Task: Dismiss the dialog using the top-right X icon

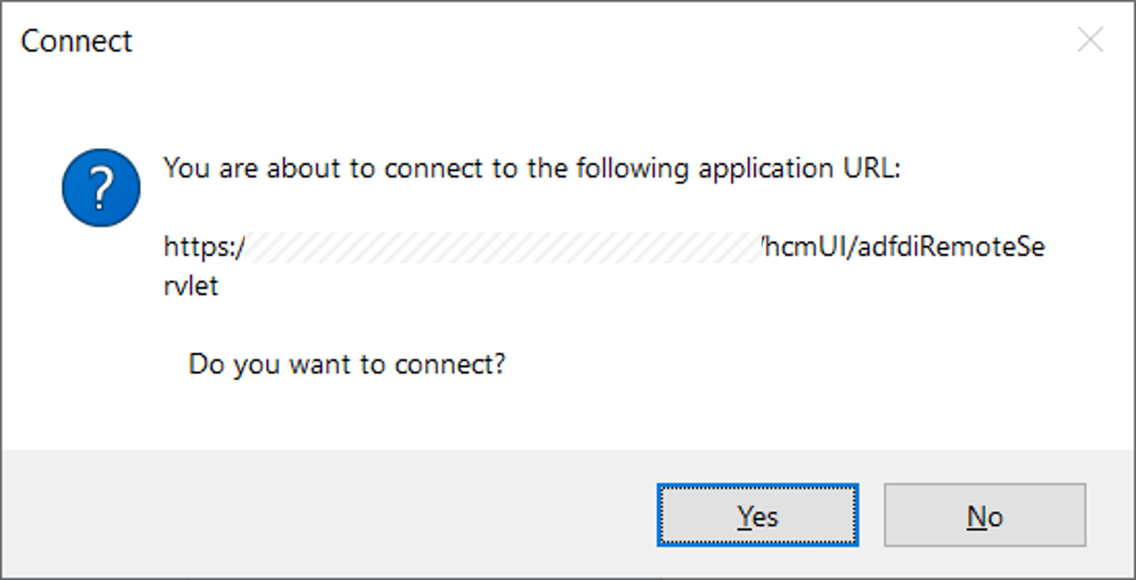Action: click(1090, 40)
